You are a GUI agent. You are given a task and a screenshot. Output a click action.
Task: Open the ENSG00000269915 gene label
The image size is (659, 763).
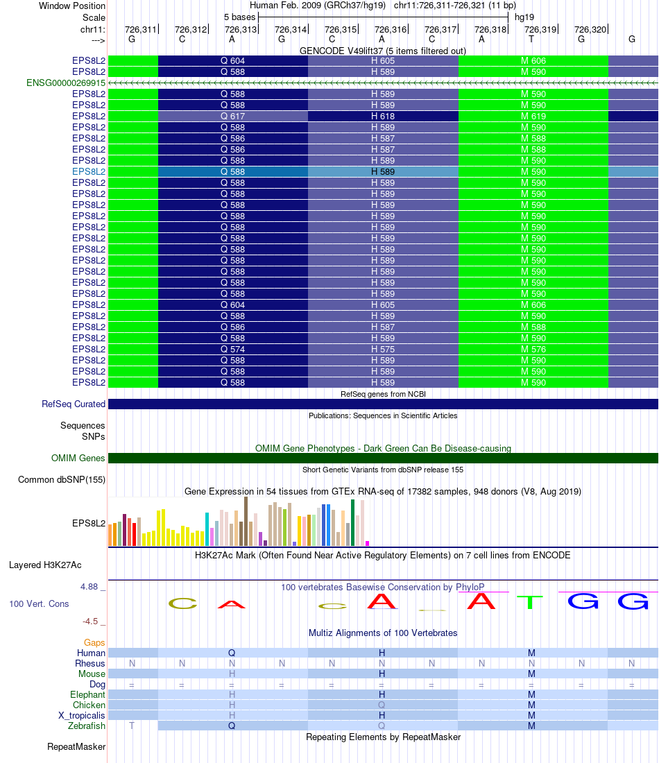(66, 83)
